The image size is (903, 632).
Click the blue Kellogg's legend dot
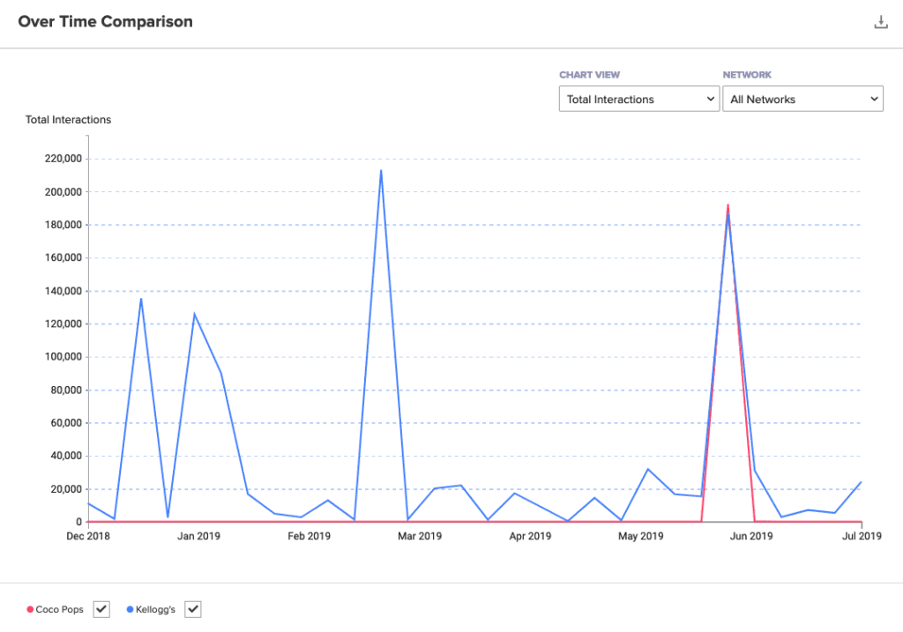click(x=131, y=609)
